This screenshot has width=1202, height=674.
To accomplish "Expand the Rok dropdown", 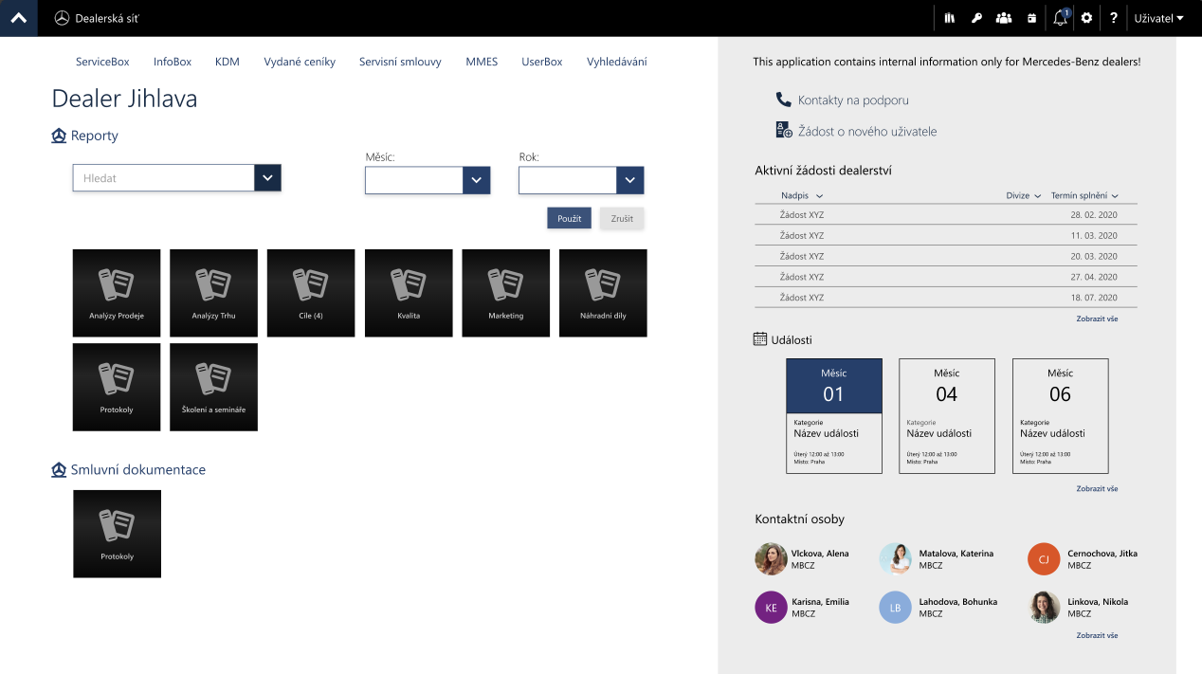I will tap(629, 180).
